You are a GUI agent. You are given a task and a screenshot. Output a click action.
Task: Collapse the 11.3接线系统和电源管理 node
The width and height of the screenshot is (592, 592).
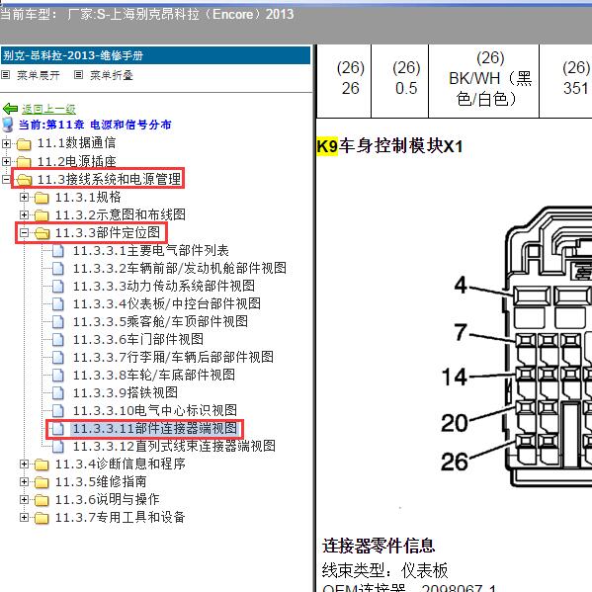(x=6, y=179)
